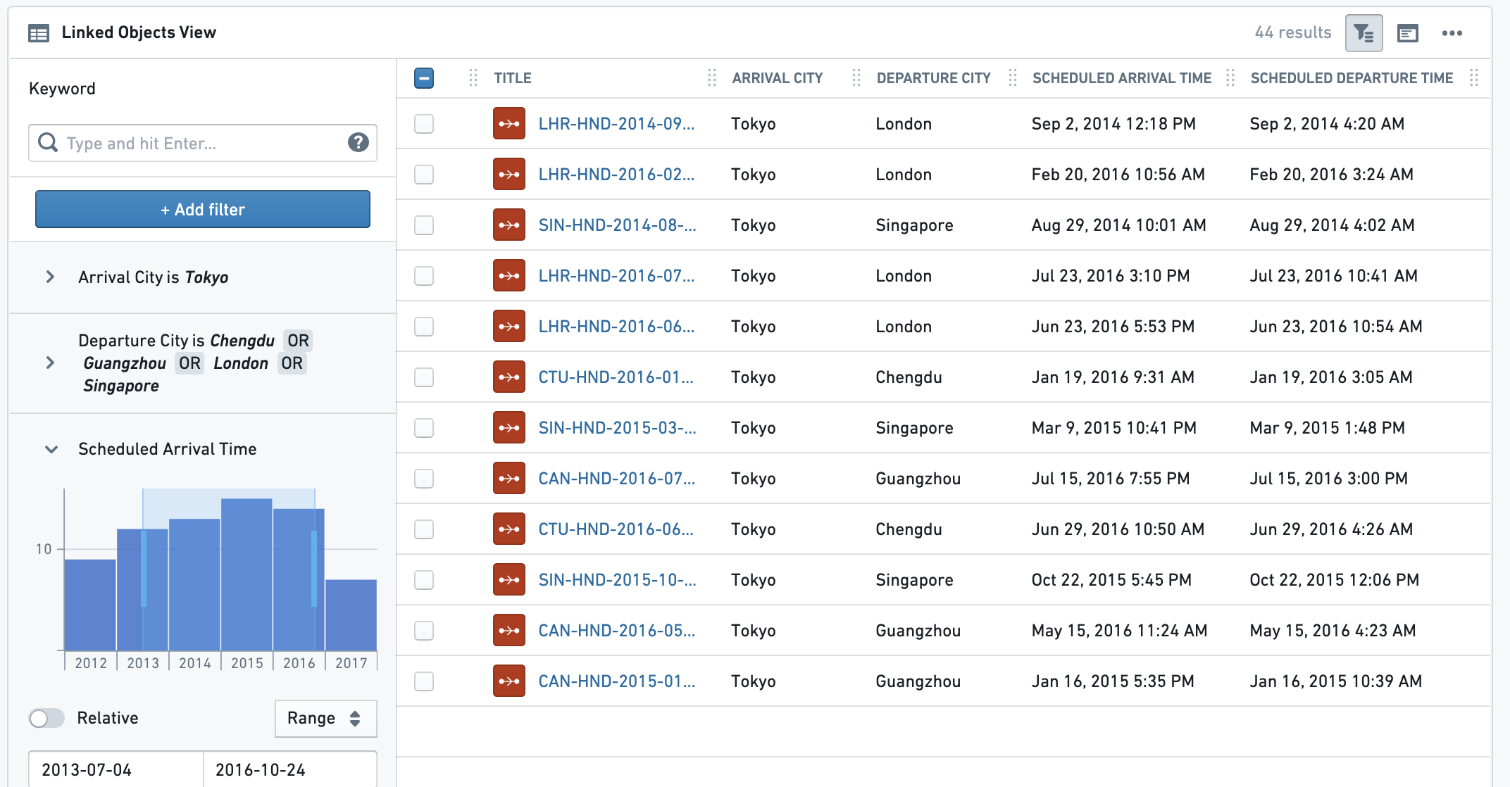Viewport: 1510px width, 787px height.
Task: Click the Linked Objects View table icon
Action: [39, 32]
